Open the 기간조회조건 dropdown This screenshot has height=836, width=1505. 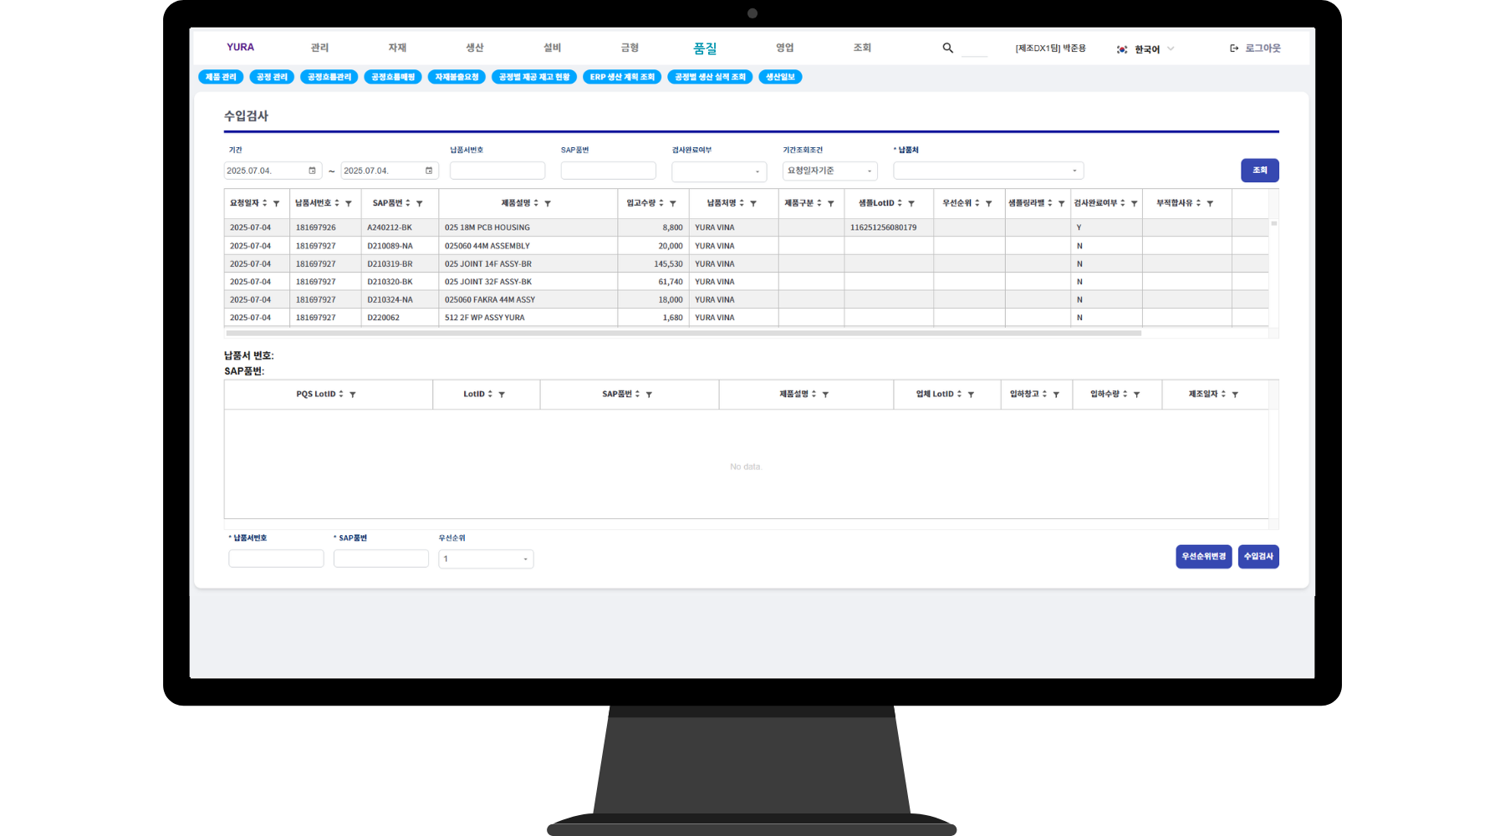click(829, 171)
